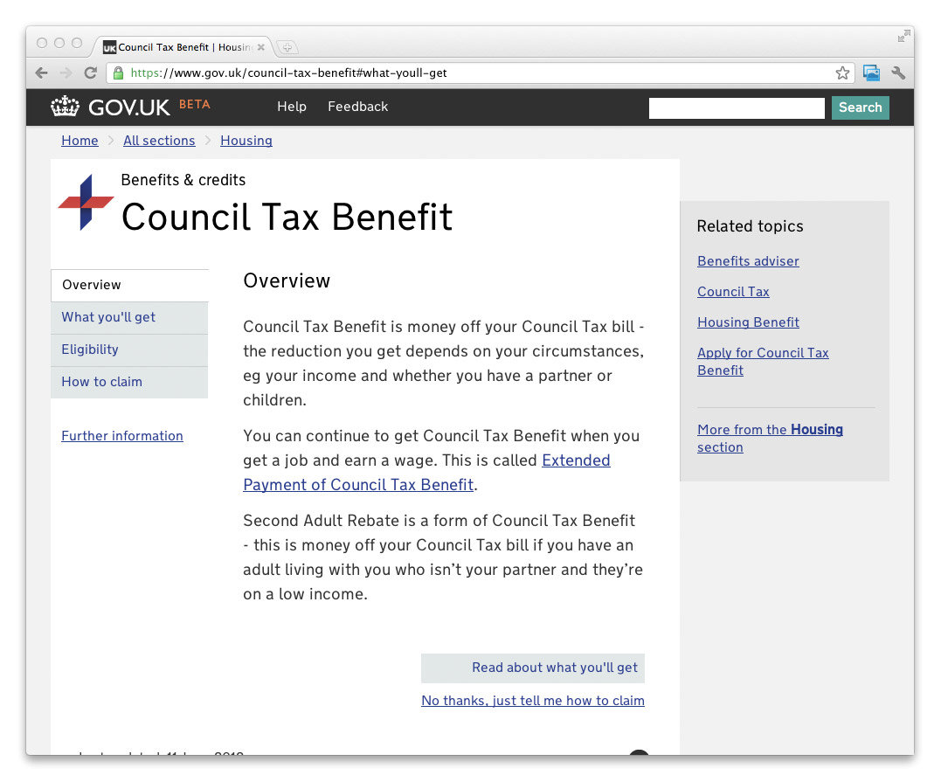Open the How to claim section
This screenshot has height=782, width=941.
[129, 383]
